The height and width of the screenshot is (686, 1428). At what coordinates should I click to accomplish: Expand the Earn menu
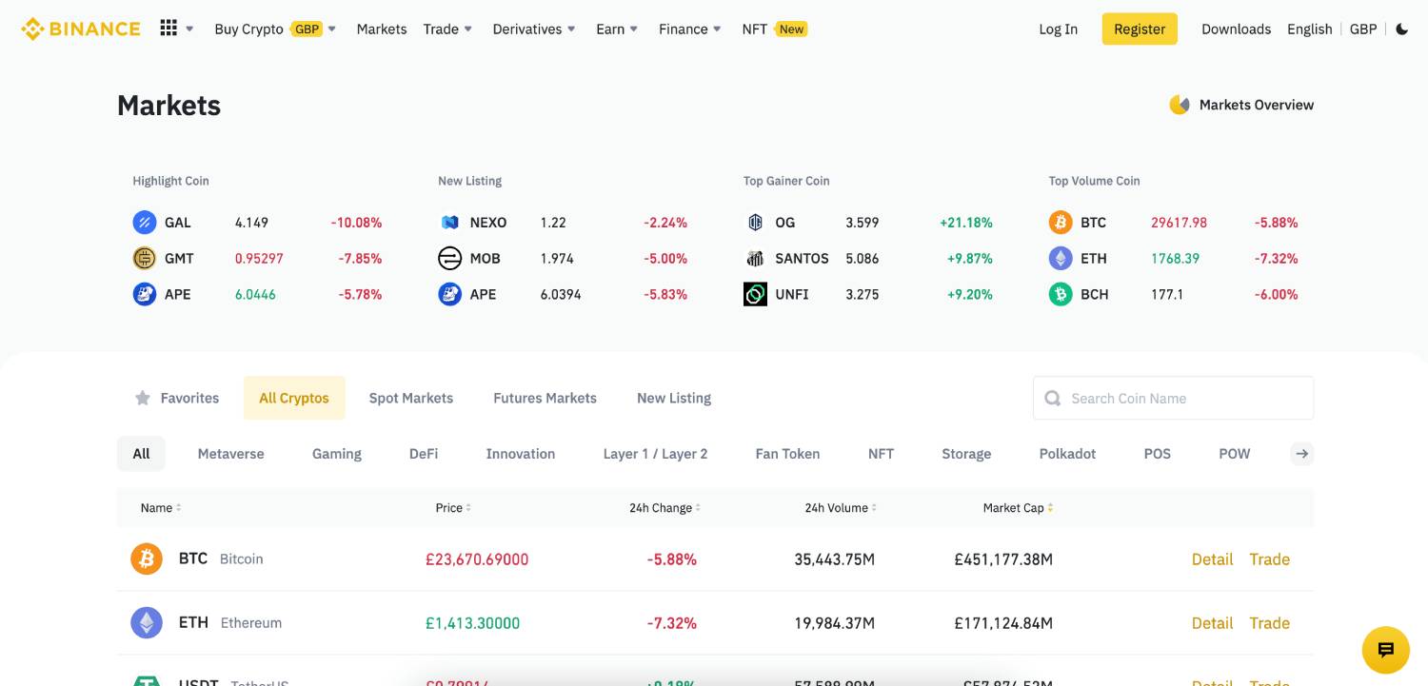point(617,29)
